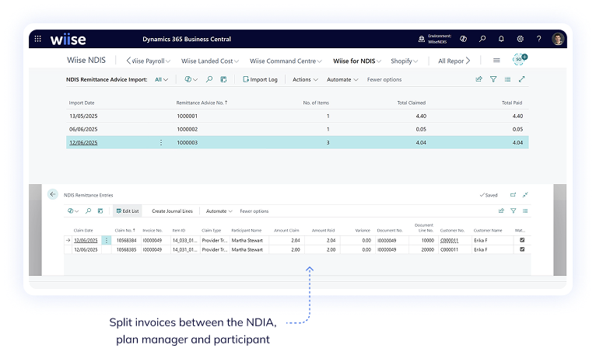
Task: Open the environment information icon
Action: (x=421, y=39)
